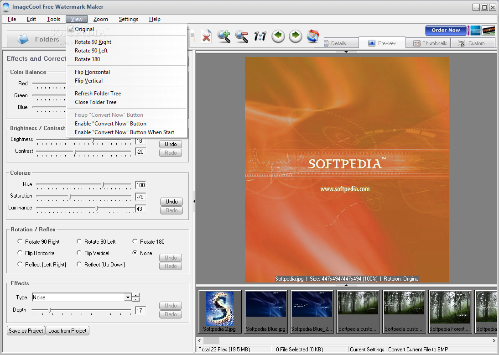The image size is (499, 355).
Task: Select Reflect [Up Down] radio button
Action: click(79, 264)
